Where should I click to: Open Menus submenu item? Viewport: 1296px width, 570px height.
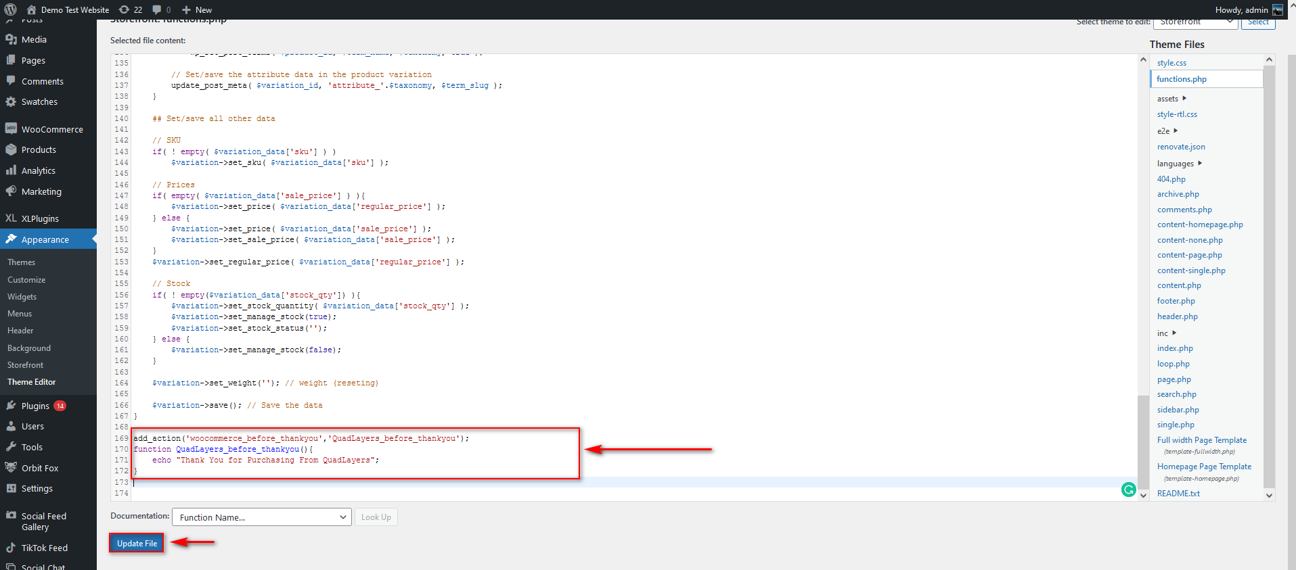(x=20, y=314)
